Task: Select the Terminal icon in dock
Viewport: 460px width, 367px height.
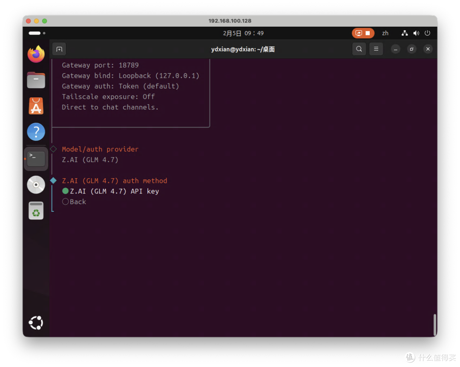Action: [36, 159]
